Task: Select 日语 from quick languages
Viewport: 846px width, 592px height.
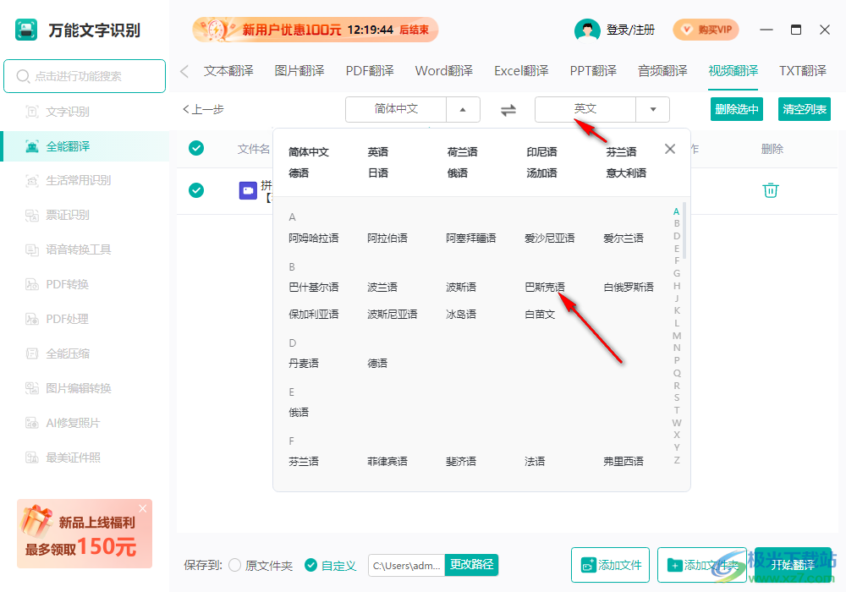Action: click(x=377, y=173)
